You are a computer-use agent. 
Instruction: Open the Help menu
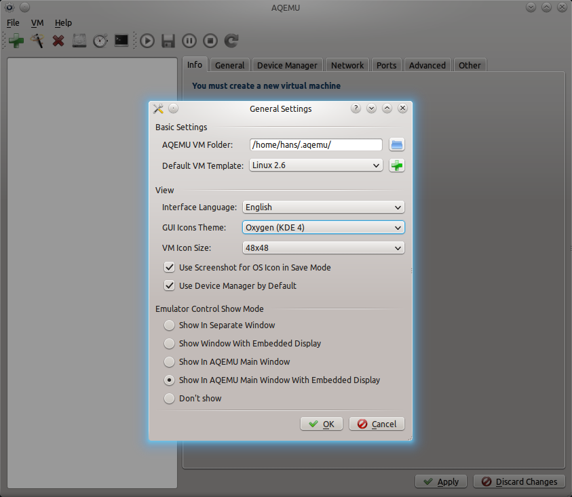pyautogui.click(x=63, y=22)
